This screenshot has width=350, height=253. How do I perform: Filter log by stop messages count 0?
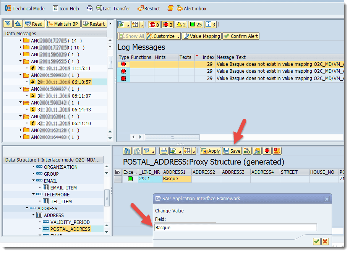154,24
